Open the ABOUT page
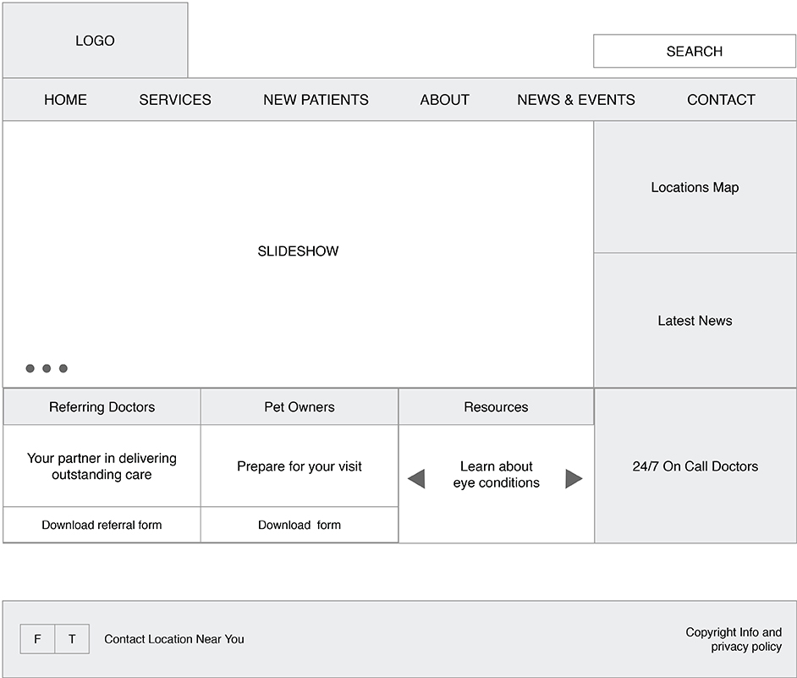Screen dimensions: 797x678 tap(444, 100)
